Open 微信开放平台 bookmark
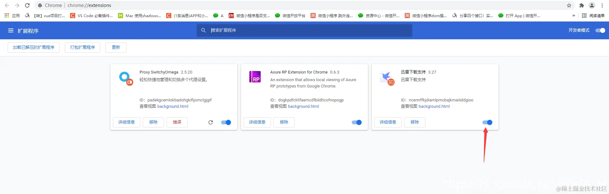This screenshot has width=609, height=194. pyautogui.click(x=290, y=16)
